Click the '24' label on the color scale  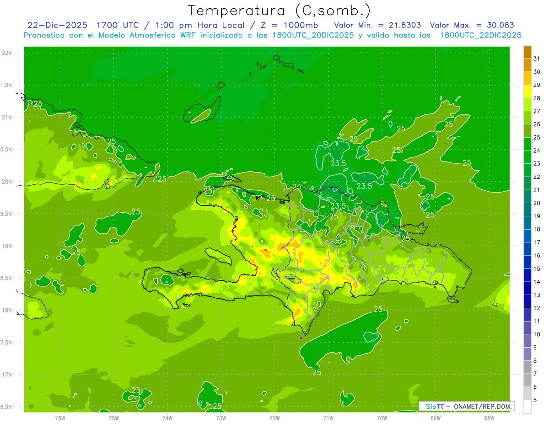[537, 150]
